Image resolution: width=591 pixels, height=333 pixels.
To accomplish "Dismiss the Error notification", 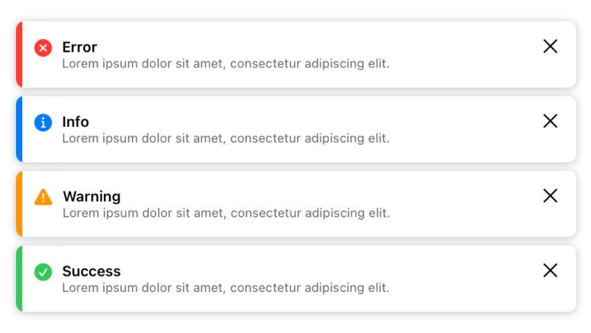I will point(551,47).
